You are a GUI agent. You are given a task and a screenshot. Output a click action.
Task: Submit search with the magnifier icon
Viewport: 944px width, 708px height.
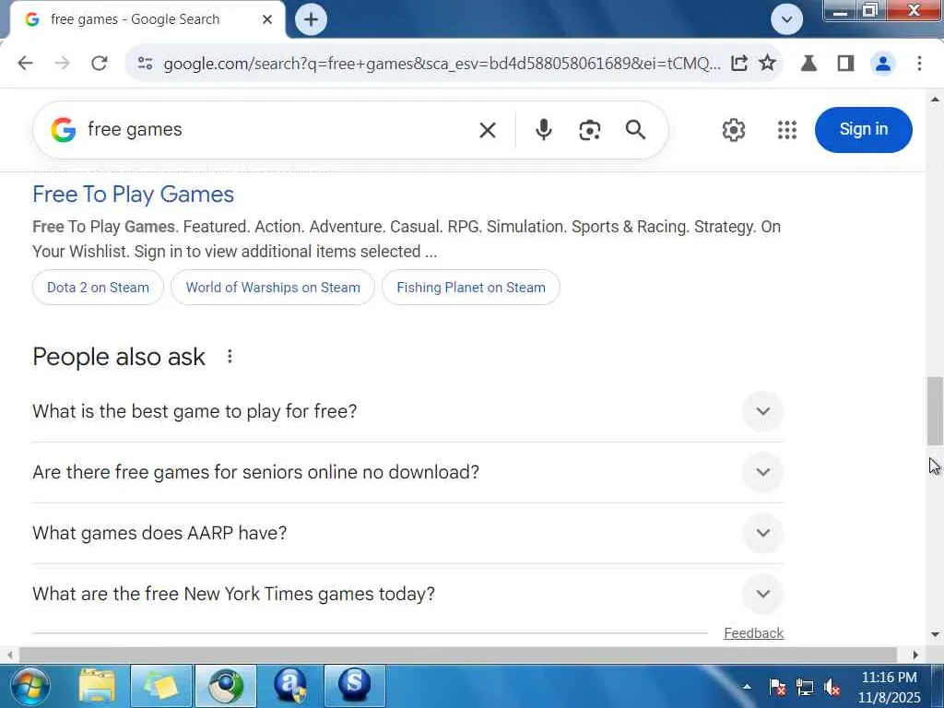click(x=635, y=129)
